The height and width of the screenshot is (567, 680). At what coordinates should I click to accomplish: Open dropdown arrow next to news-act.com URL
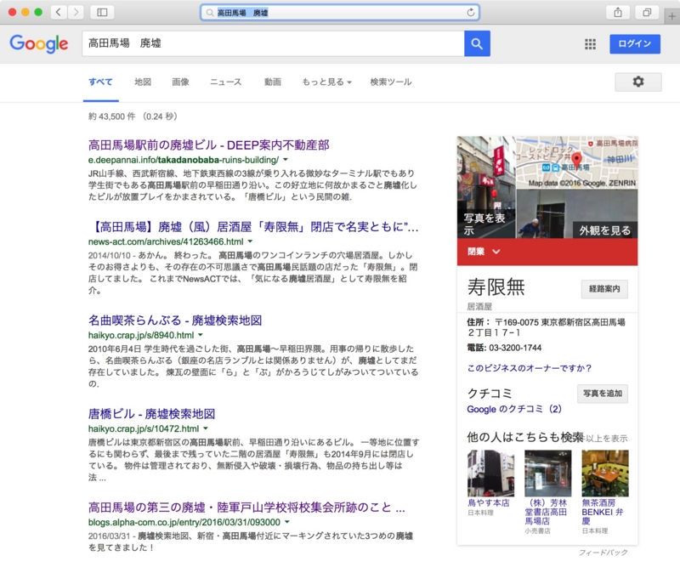click(x=250, y=241)
